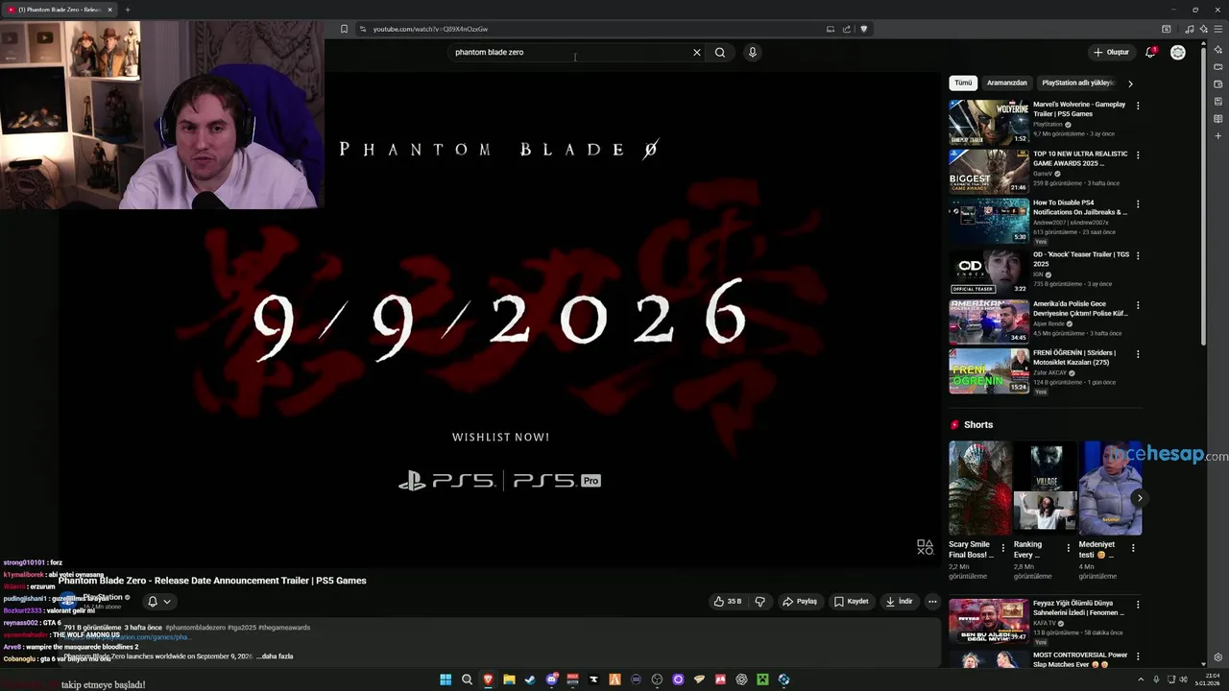Open options for Feyyaz Yiğit video
1229x691 pixels.
[x=1138, y=605]
